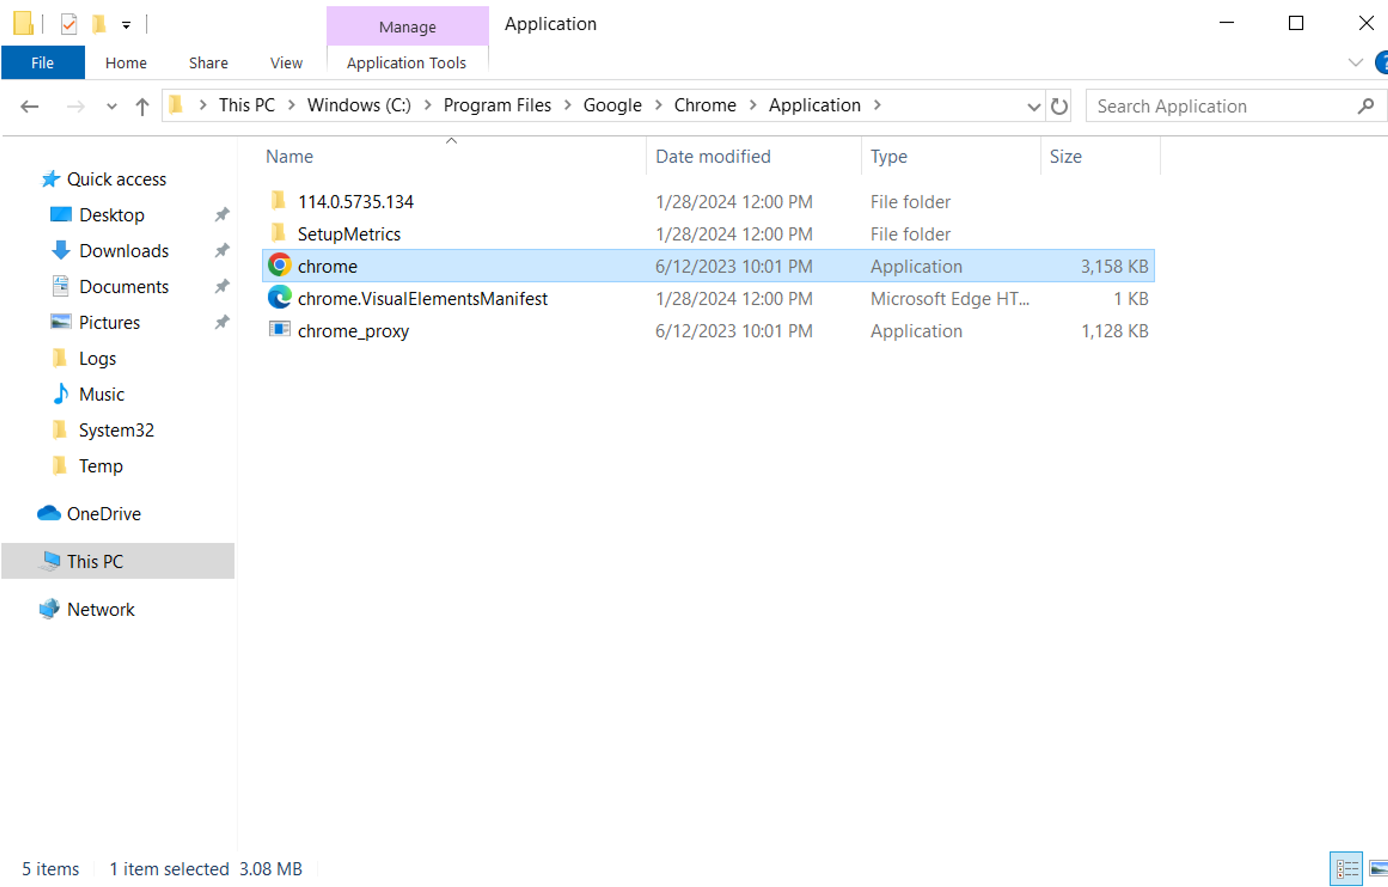The height and width of the screenshot is (887, 1388).
Task: Open Network in navigation pane
Action: pyautogui.click(x=100, y=609)
